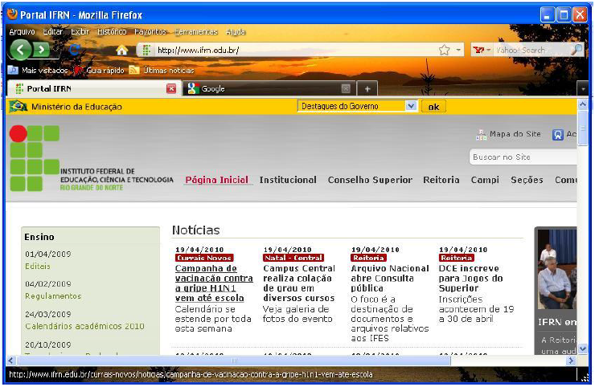Viewport: 595px width, 387px height.
Task: Open the Histórico menu
Action: (112, 31)
